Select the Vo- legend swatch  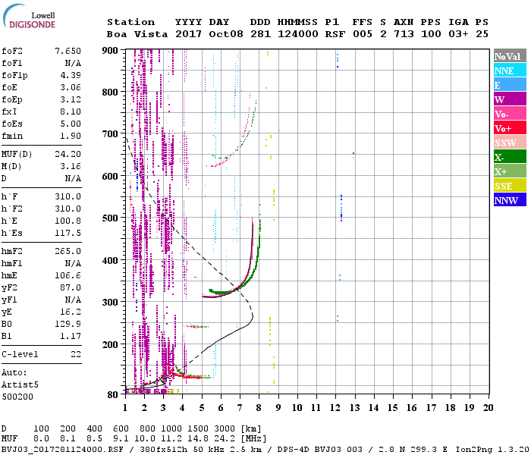[x=510, y=114]
